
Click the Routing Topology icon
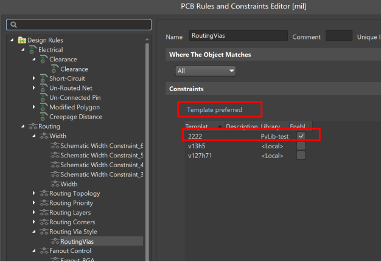[43, 193]
